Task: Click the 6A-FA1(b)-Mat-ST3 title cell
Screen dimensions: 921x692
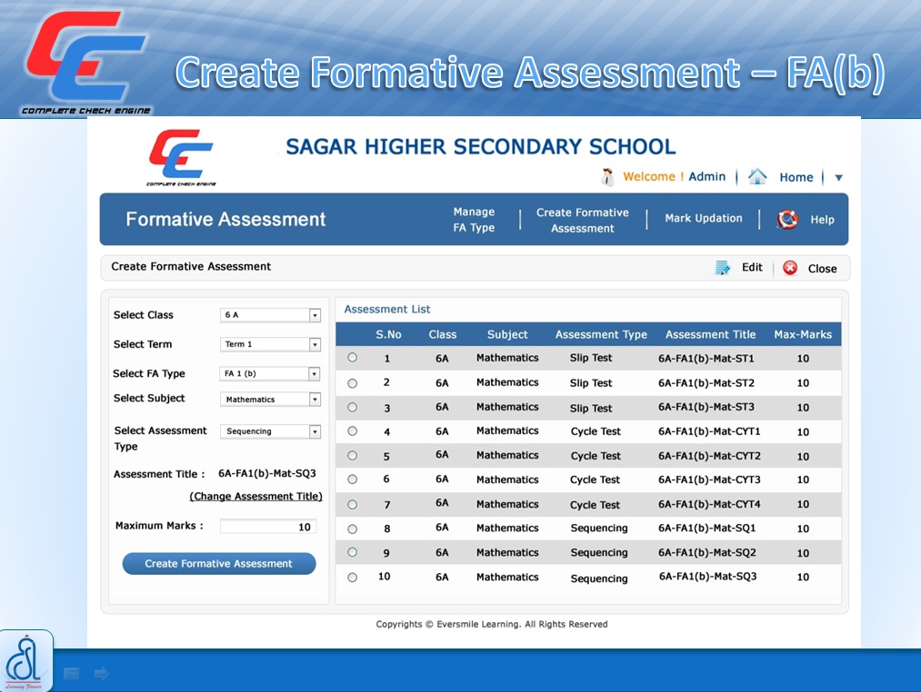Action: [x=706, y=407]
